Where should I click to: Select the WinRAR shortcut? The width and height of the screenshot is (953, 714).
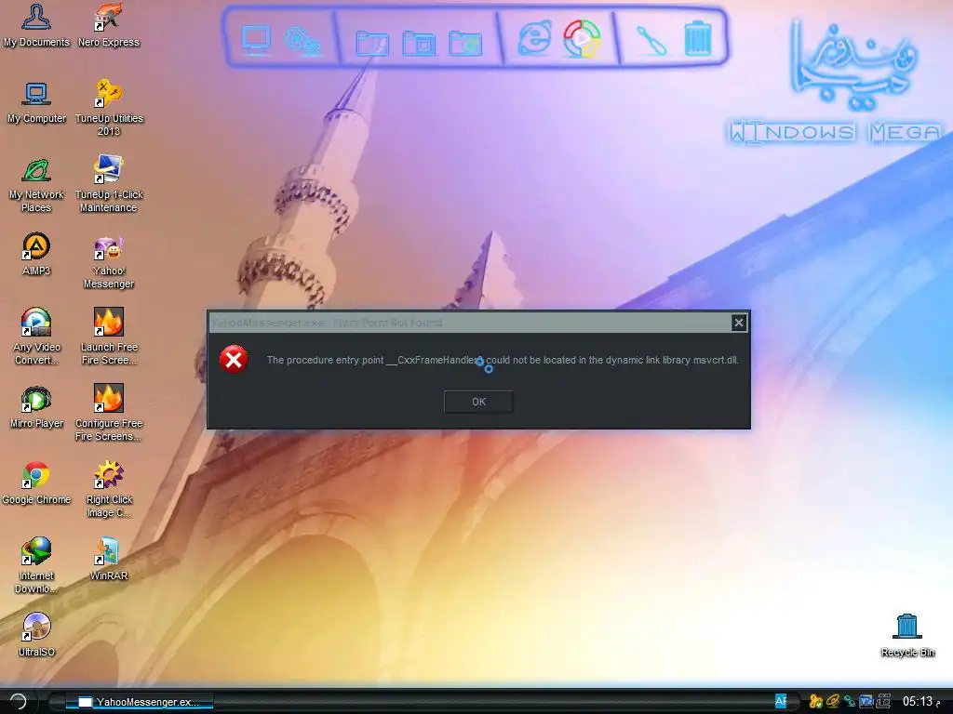pyautogui.click(x=109, y=560)
